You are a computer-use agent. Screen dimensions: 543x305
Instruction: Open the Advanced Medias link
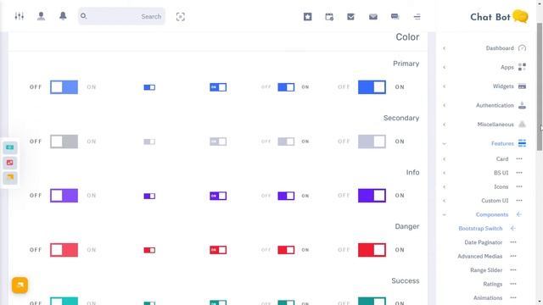[479, 256]
